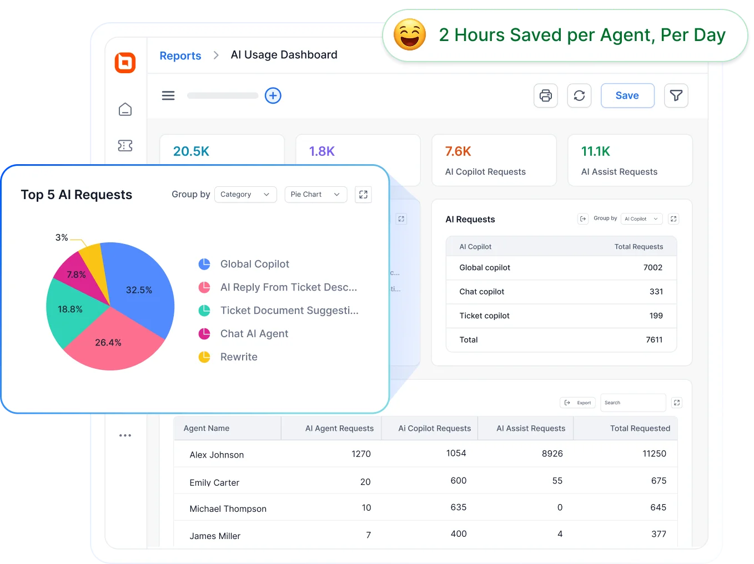Click the Search field above the table
Viewport: 754px width, 564px height.
[632, 402]
